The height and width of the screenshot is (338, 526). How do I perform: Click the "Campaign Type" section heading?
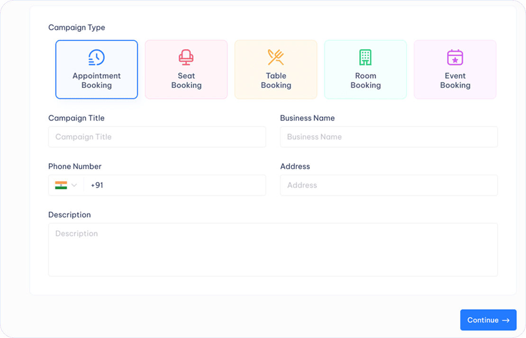[x=77, y=27]
